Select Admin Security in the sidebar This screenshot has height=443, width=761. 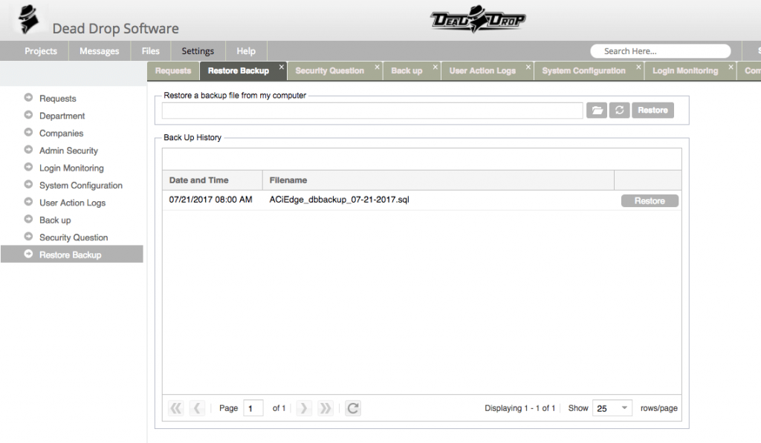[68, 150]
